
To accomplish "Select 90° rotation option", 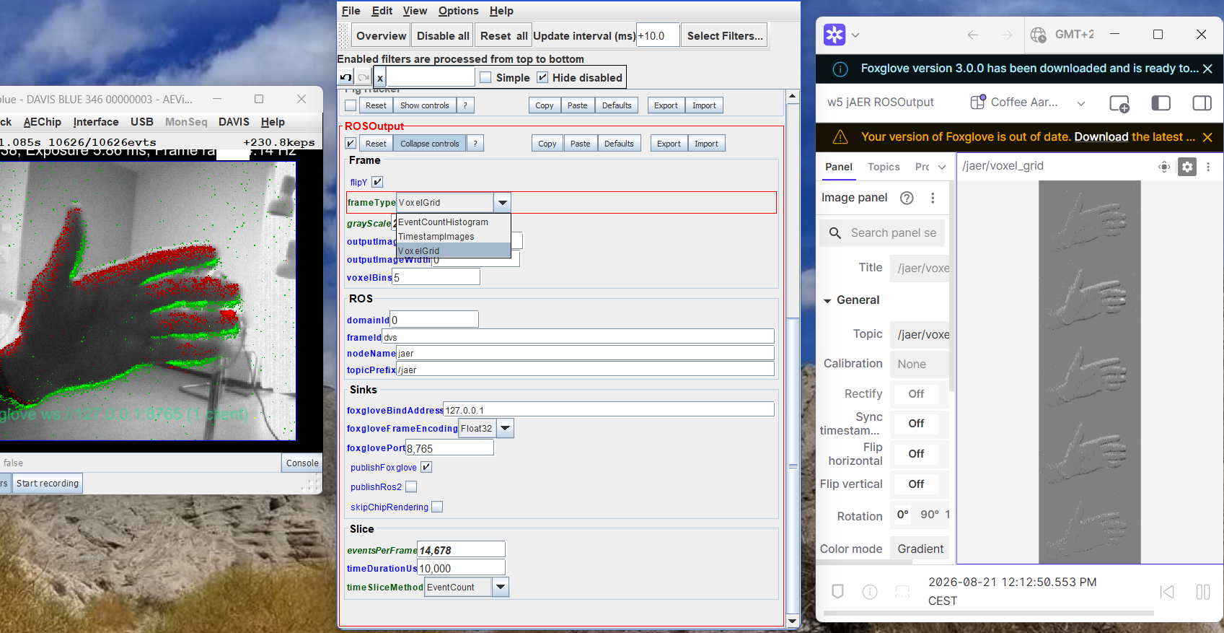I will point(929,515).
